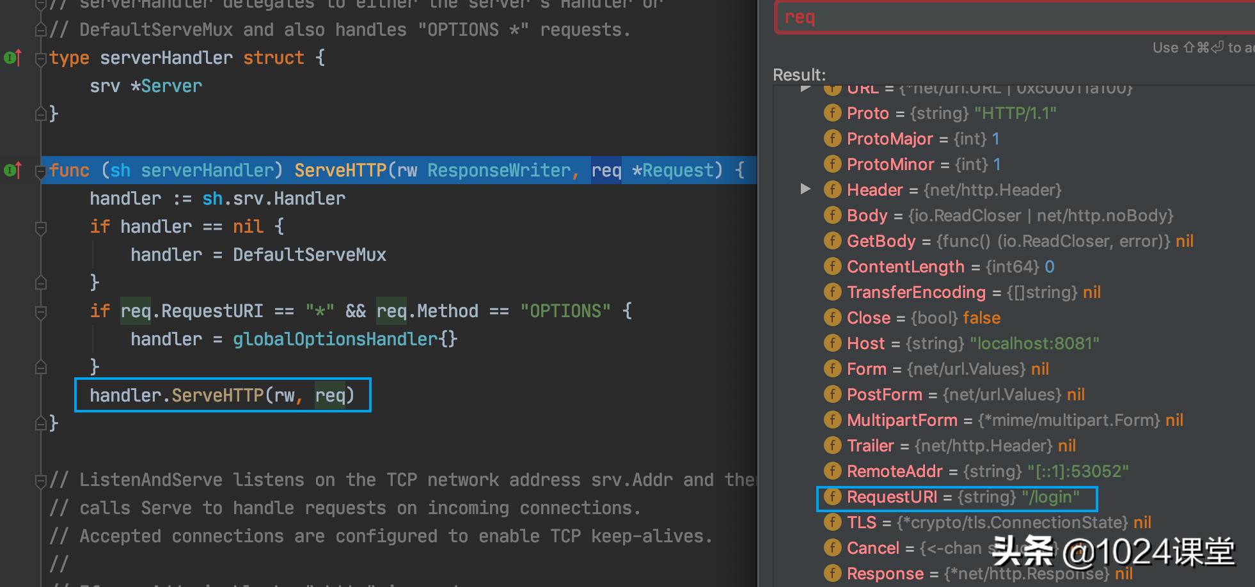Click the field icon beside MultipartForm
Image resolution: width=1255 pixels, height=587 pixels.
(x=832, y=420)
